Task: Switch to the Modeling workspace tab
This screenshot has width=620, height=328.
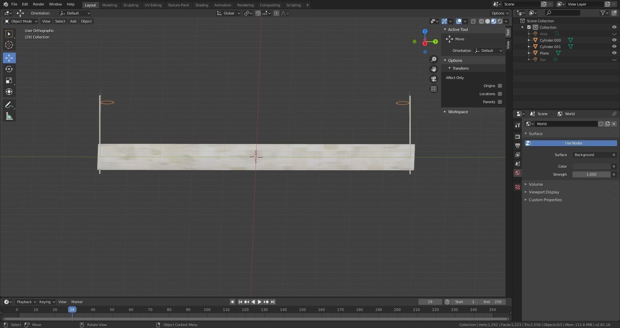Action: tap(109, 5)
